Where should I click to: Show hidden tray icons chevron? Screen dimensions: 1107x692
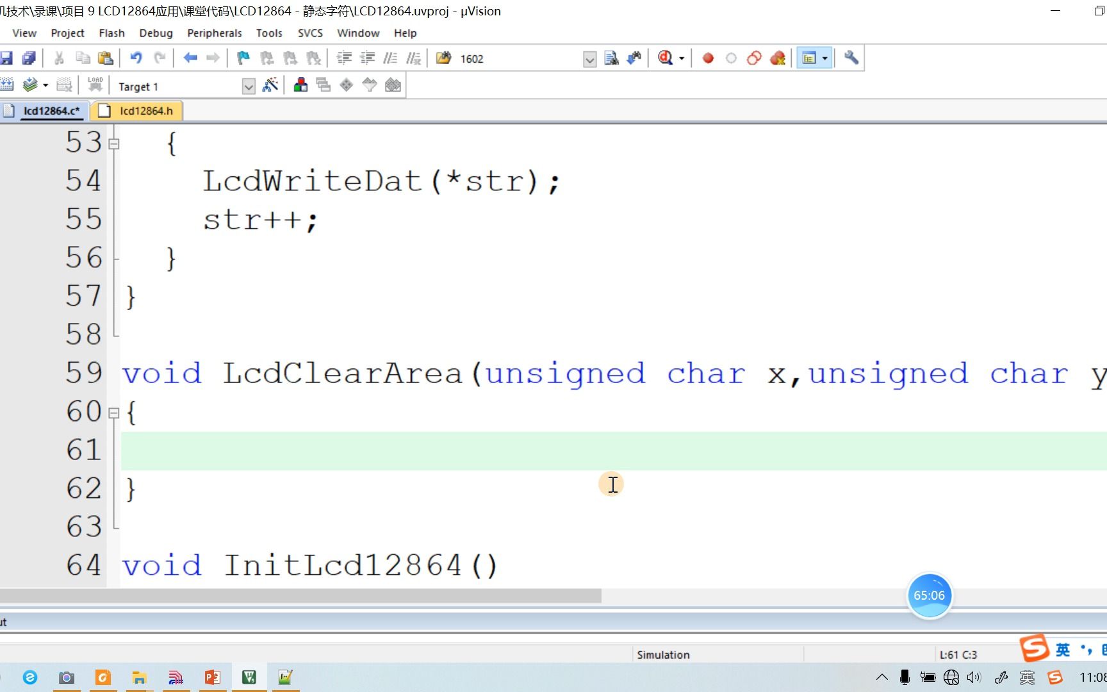pyautogui.click(x=882, y=677)
